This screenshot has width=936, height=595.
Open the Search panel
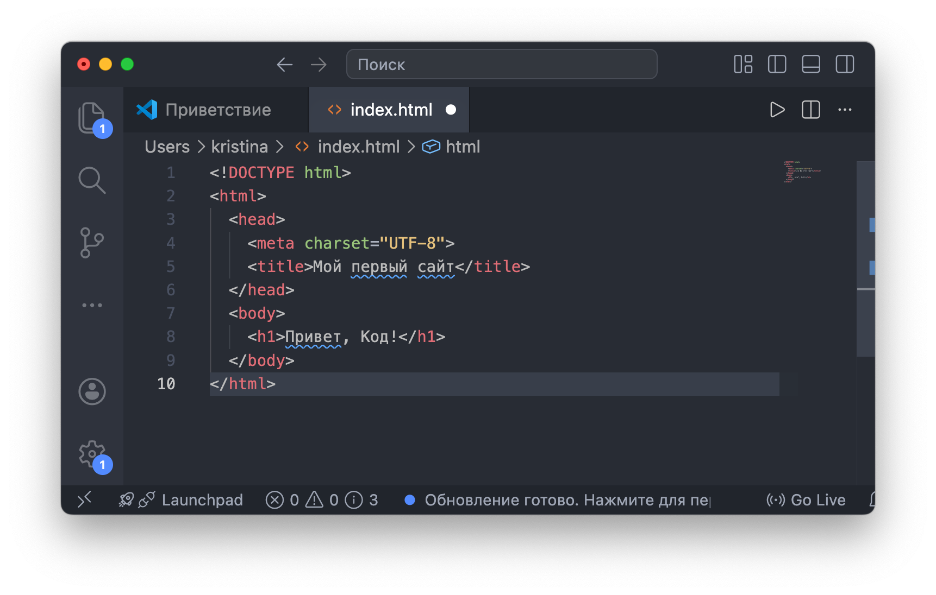[92, 180]
